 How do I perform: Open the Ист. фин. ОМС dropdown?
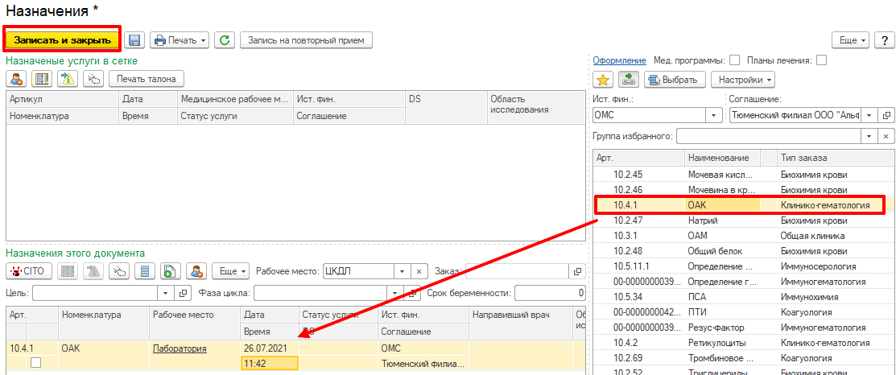point(713,116)
